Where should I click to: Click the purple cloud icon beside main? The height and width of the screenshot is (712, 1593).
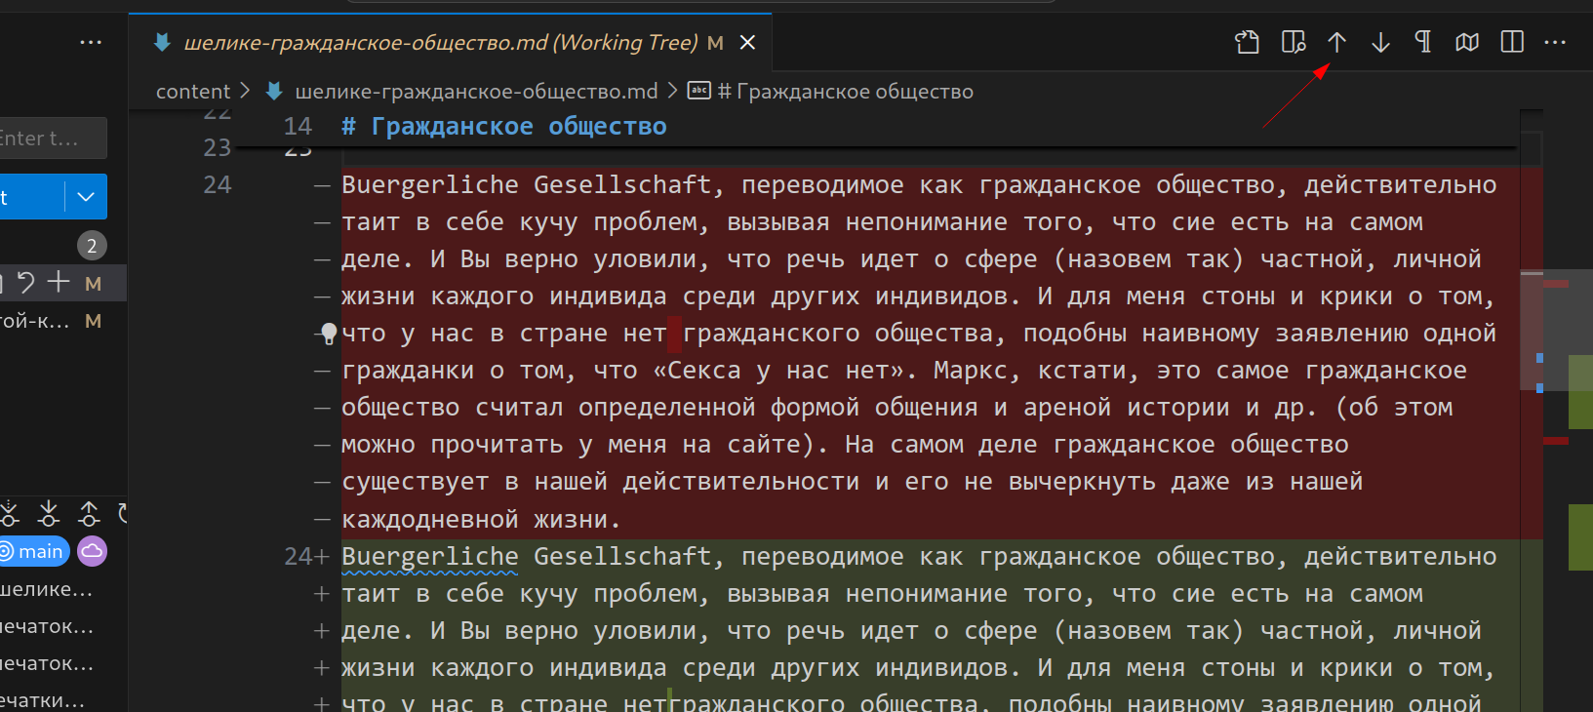(92, 551)
